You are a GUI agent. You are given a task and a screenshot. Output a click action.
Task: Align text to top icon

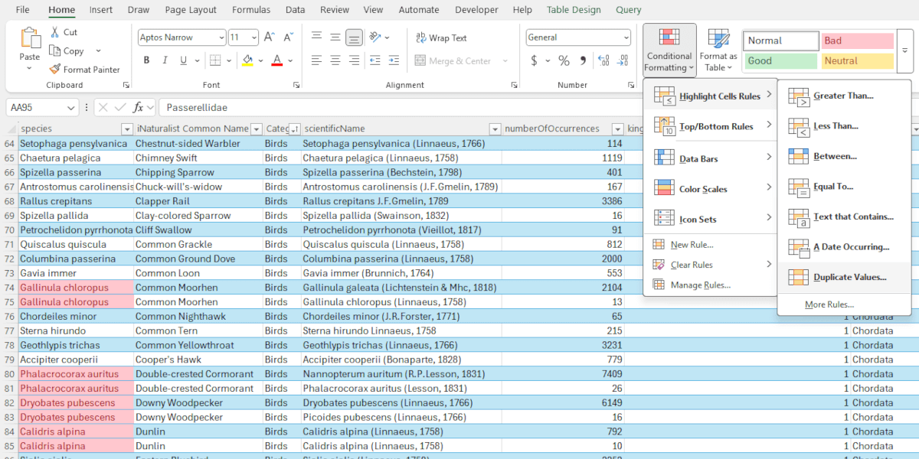pyautogui.click(x=316, y=37)
